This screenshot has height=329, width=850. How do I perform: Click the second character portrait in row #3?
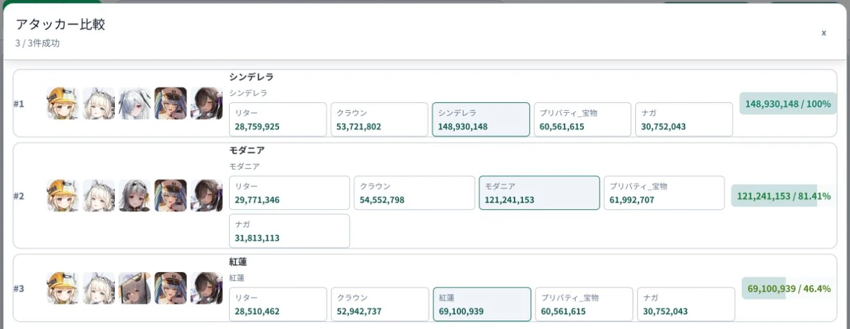99,289
